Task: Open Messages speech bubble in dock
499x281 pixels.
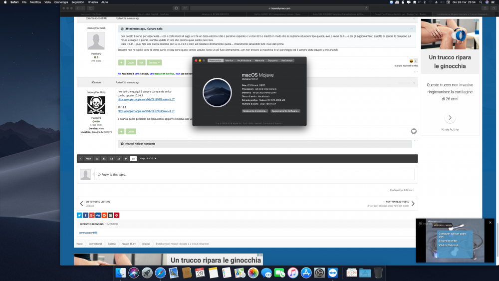Action: tap(266, 273)
